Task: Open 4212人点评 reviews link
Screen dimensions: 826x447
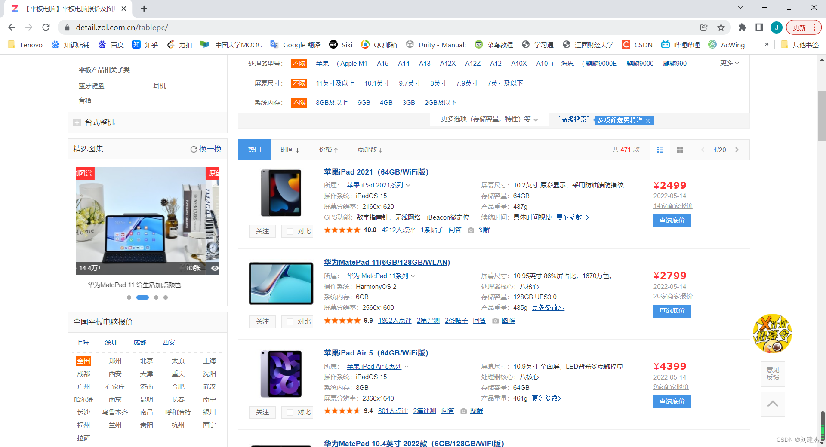Action: [x=398, y=230]
